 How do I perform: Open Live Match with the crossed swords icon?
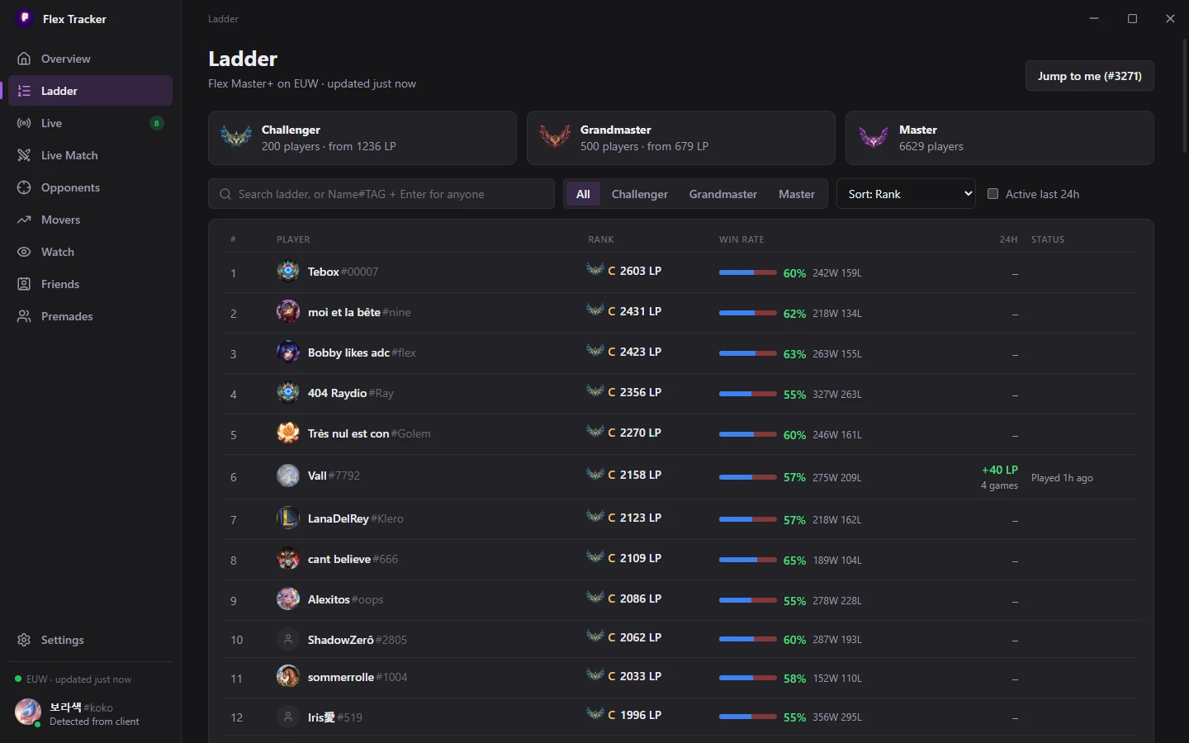24,155
